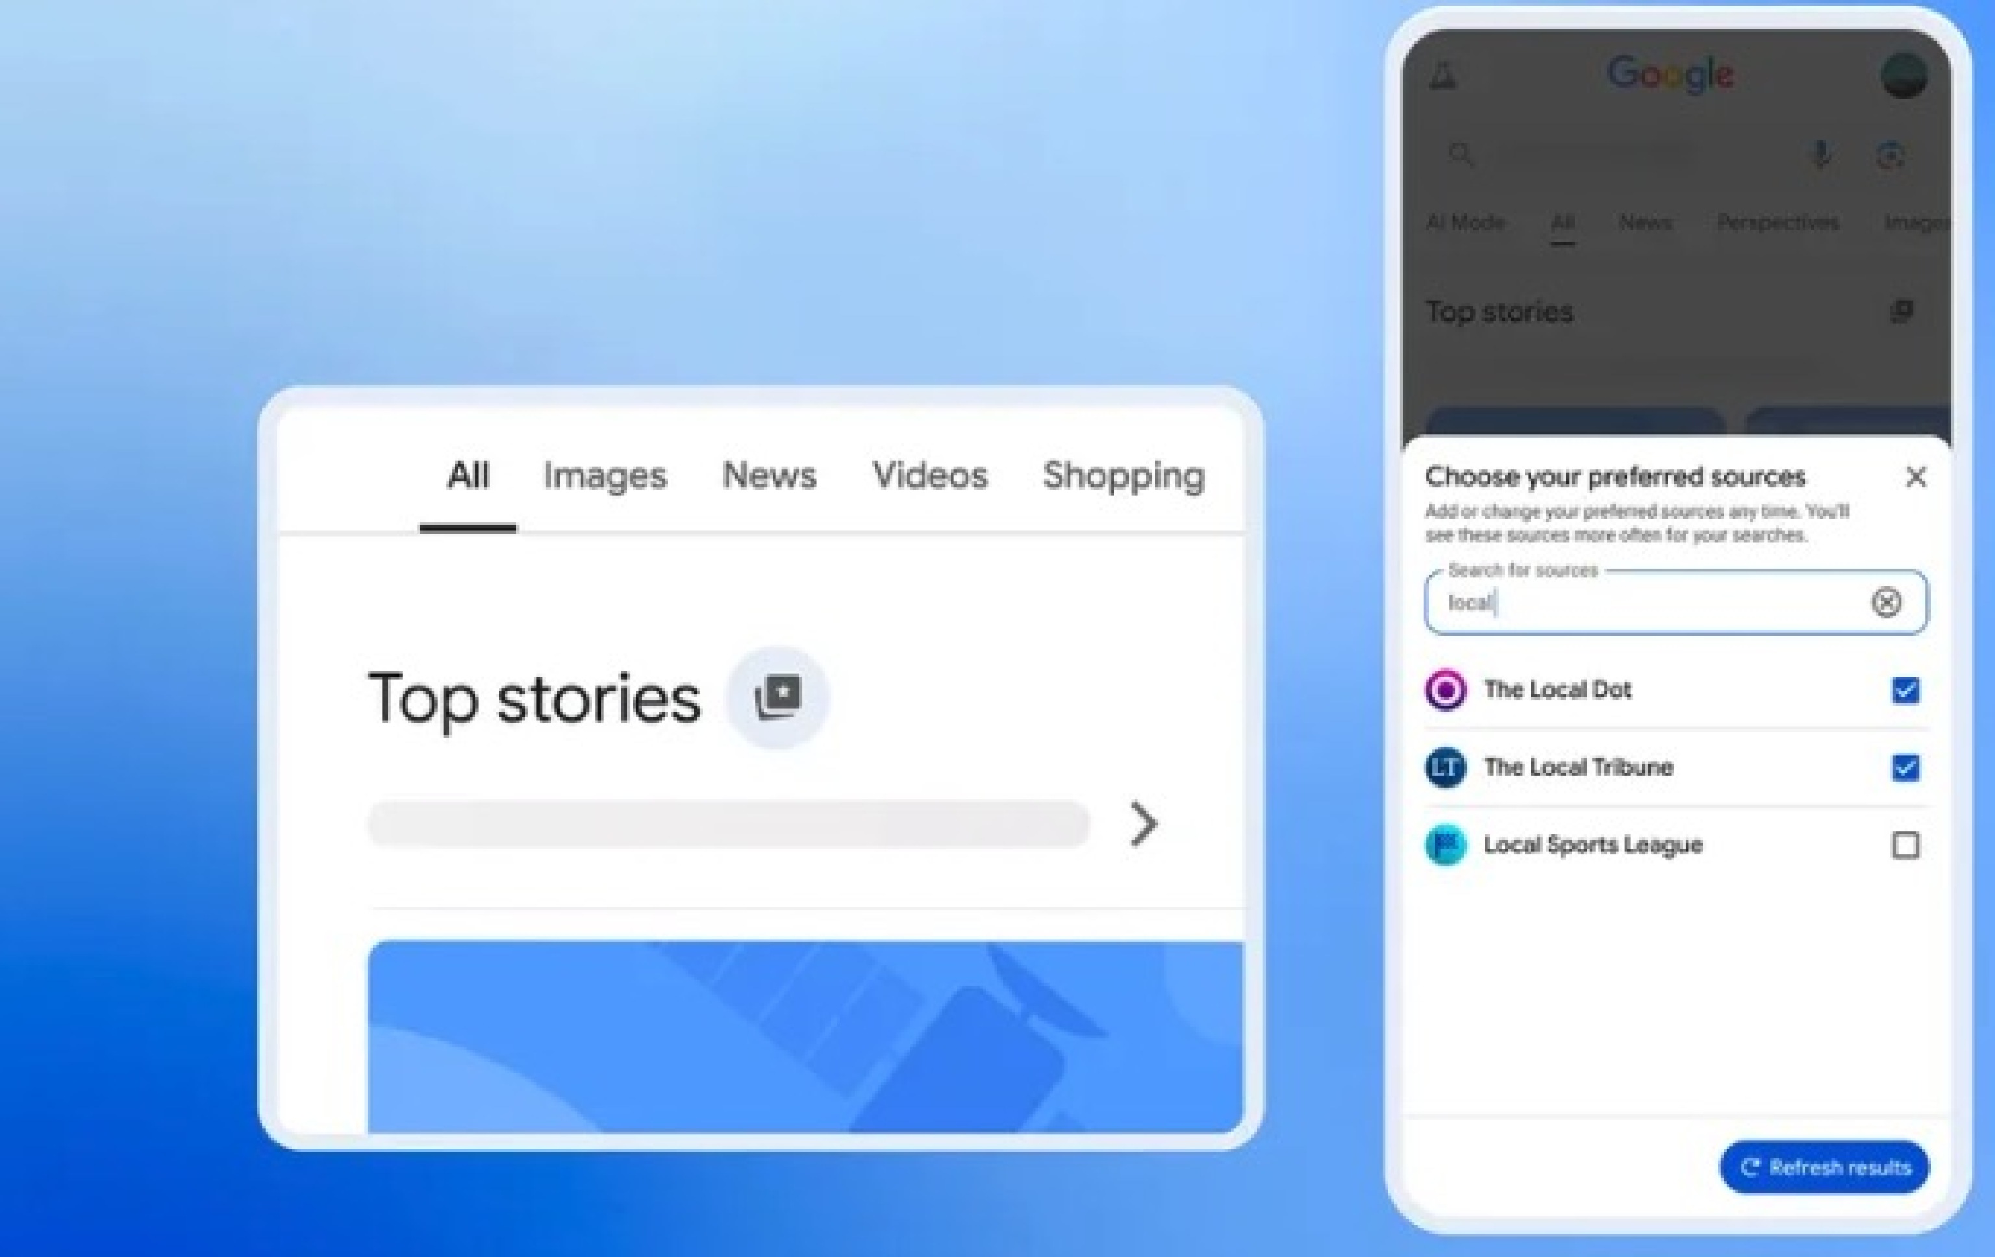Focus the Search for sources field
The image size is (1995, 1257).
(1675, 602)
